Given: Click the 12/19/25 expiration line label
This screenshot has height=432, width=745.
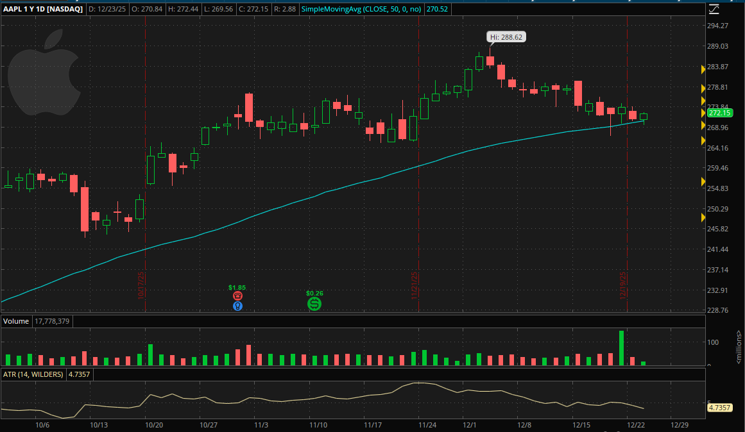Looking at the screenshot, I should 623,285.
